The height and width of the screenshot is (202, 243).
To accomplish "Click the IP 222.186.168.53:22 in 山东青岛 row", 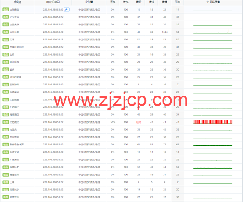I will coord(53,10).
